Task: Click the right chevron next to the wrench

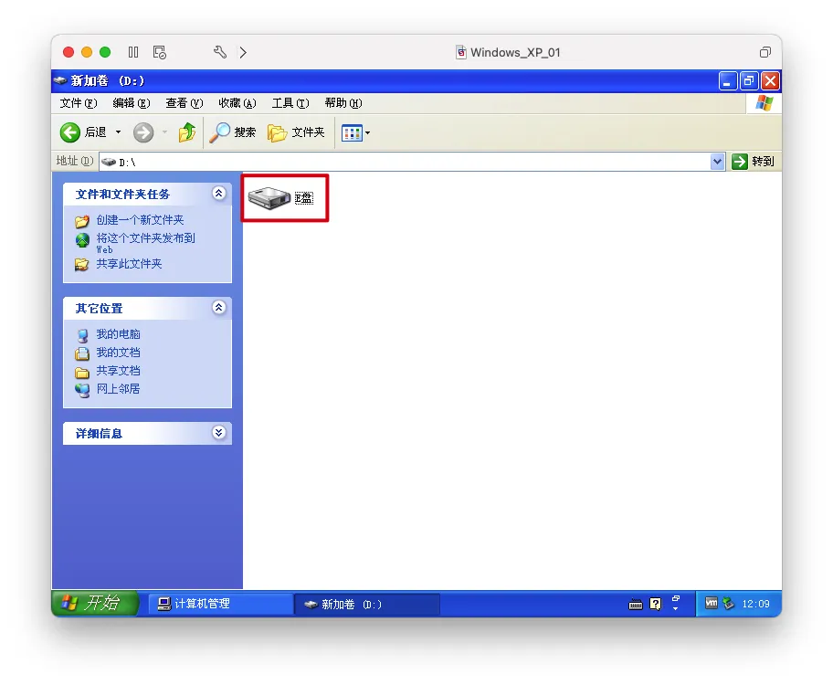Action: pos(243,52)
